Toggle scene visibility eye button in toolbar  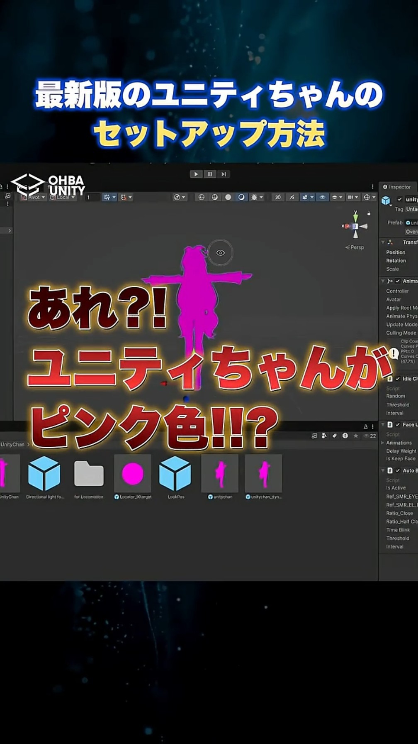coord(322,197)
